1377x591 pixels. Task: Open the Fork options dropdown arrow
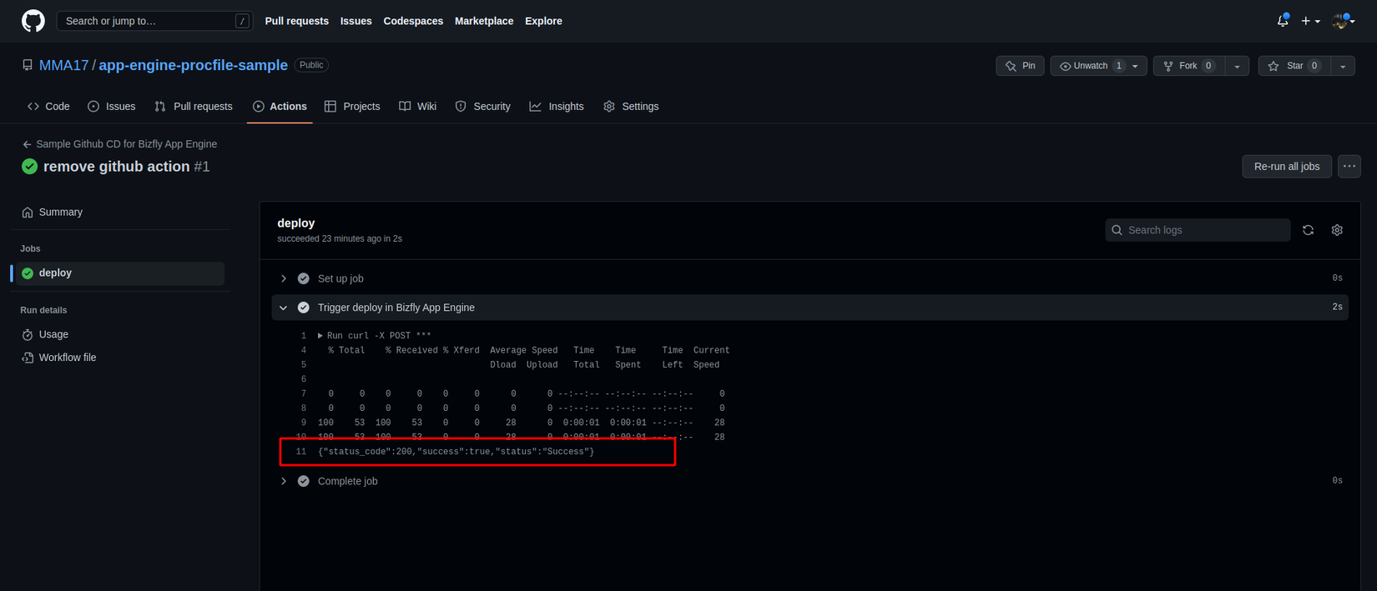coord(1237,66)
